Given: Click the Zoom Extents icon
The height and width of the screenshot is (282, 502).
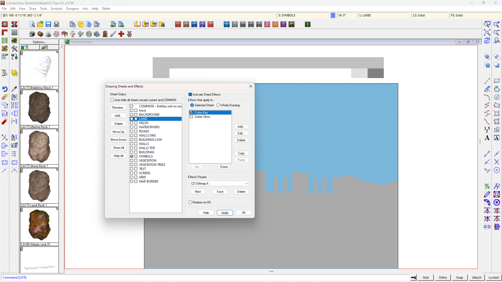Looking at the screenshot, I should (x=487, y=32).
